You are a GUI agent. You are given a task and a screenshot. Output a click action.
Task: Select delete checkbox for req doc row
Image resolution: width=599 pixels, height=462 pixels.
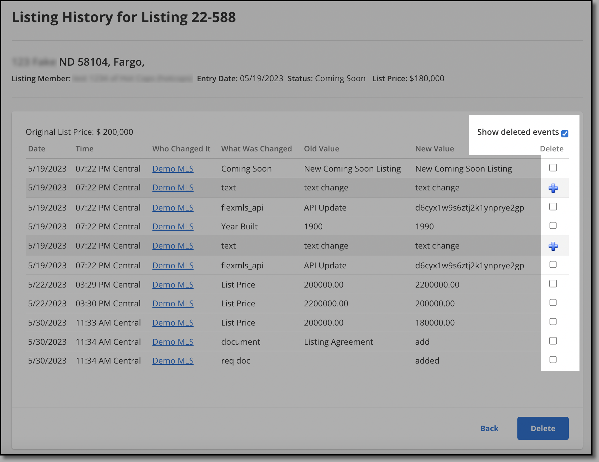[x=553, y=360]
